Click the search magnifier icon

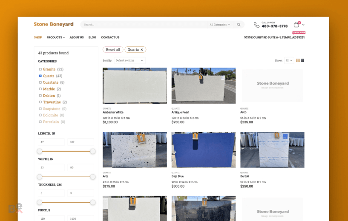tap(239, 25)
